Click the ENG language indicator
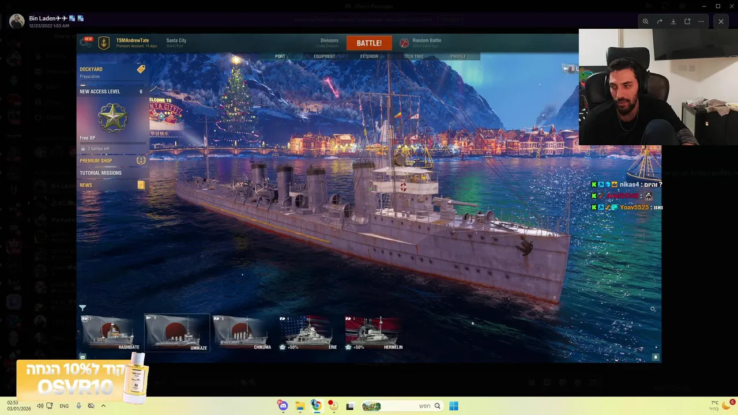 click(x=64, y=406)
